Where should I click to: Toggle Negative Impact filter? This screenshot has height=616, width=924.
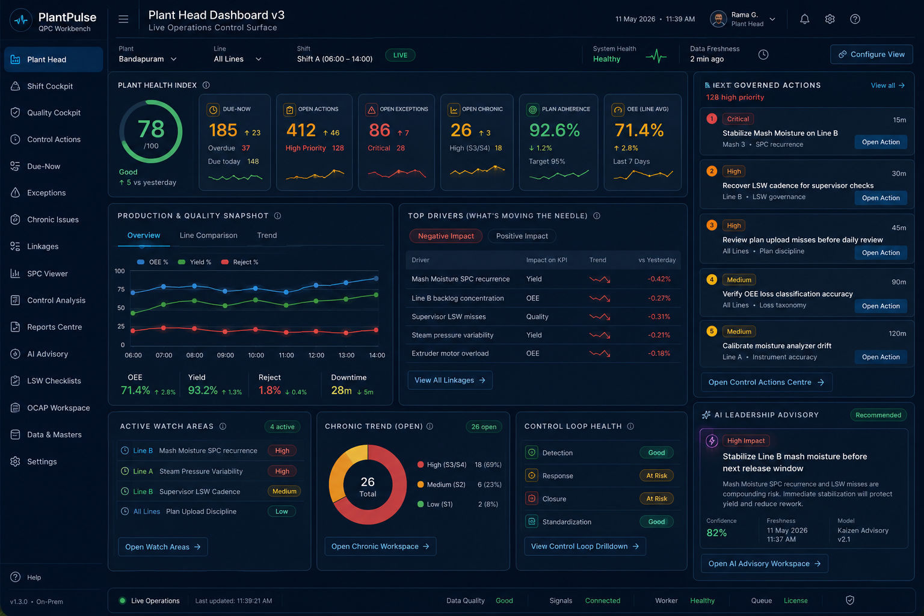446,236
